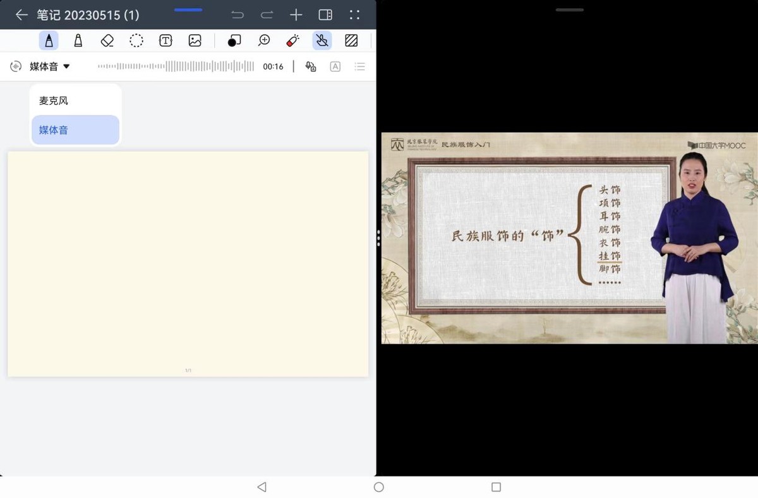This screenshot has width=758, height=498.
Task: Toggle palm rejection mode
Action: coord(322,40)
